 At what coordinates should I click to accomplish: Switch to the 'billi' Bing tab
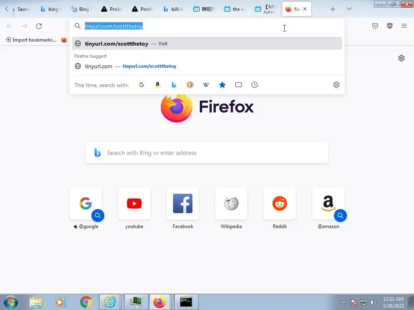click(x=174, y=9)
